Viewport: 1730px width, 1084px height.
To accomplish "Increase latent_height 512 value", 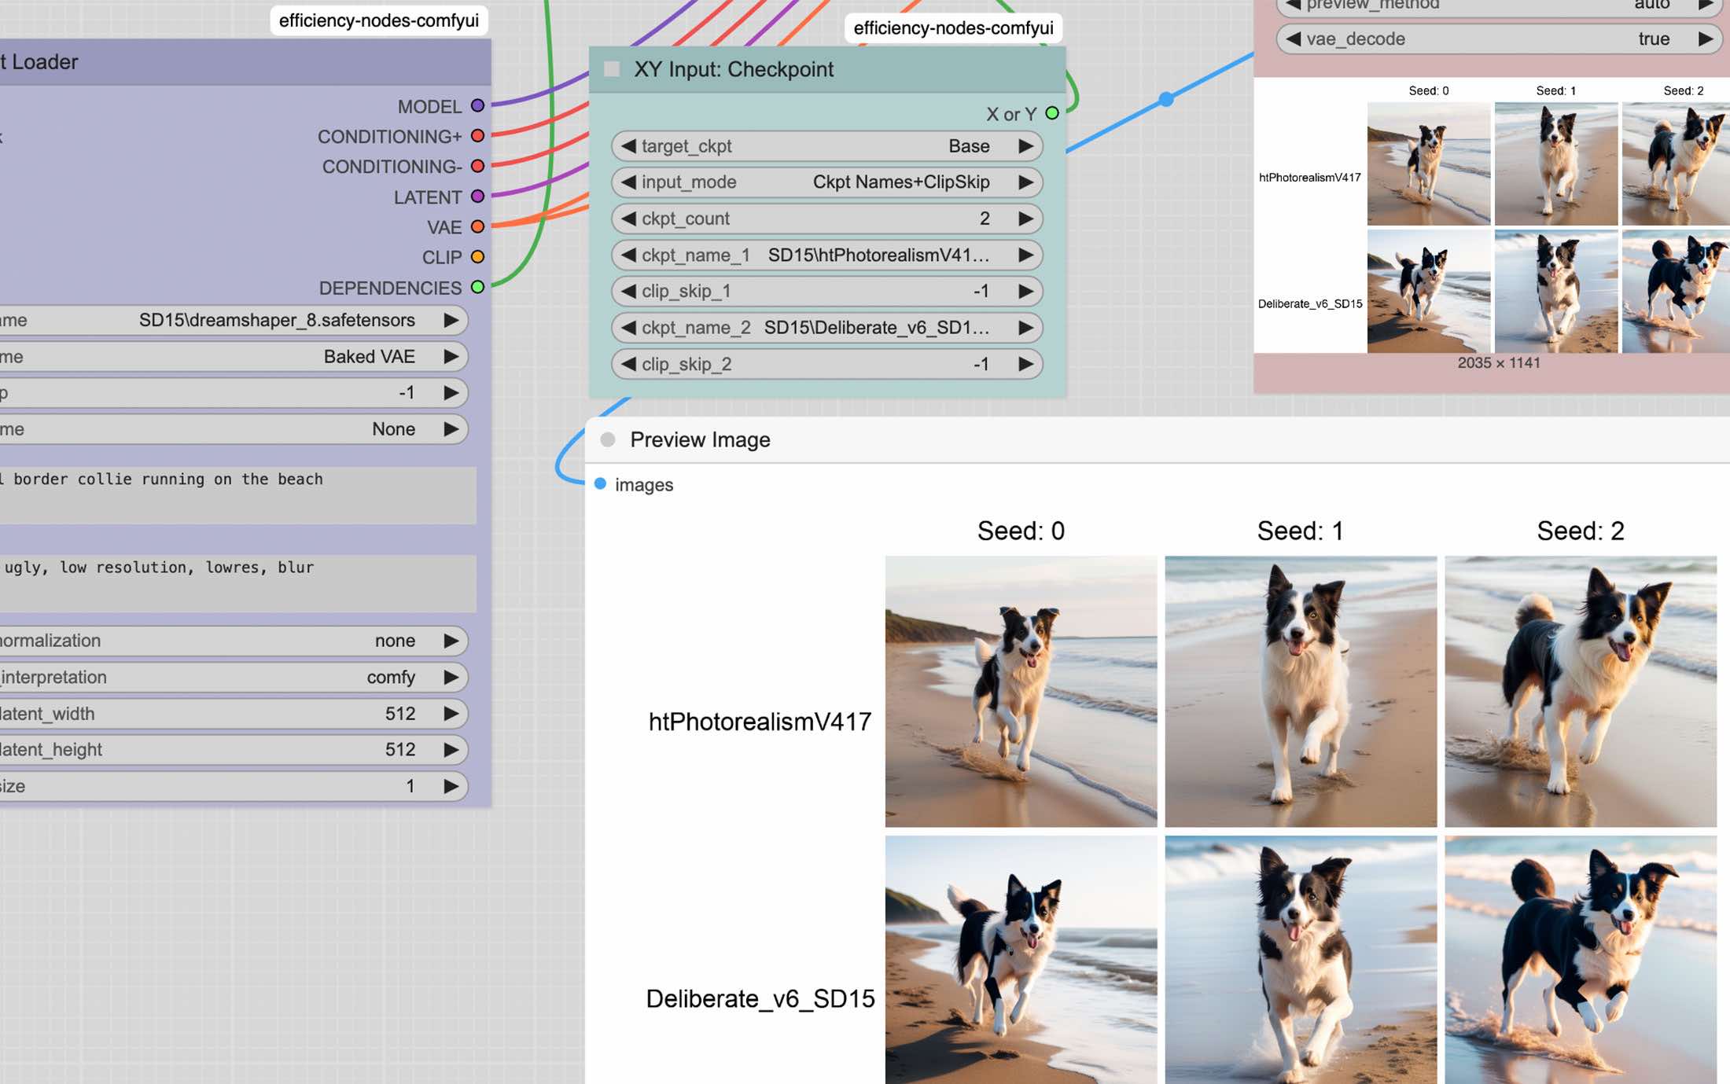I will (x=451, y=750).
